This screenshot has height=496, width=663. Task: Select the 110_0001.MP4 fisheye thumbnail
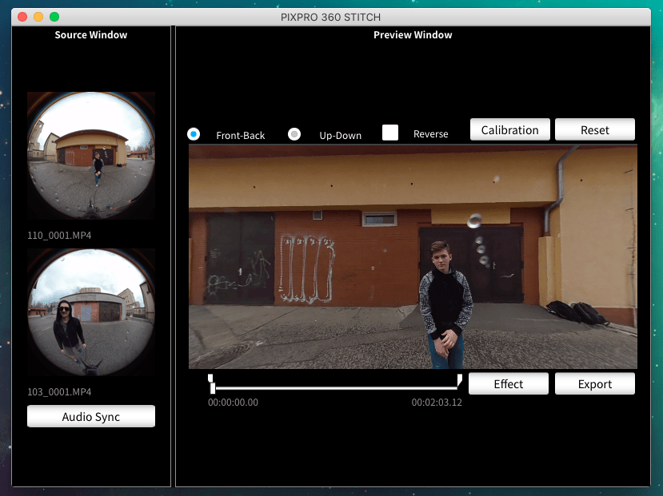(x=91, y=155)
